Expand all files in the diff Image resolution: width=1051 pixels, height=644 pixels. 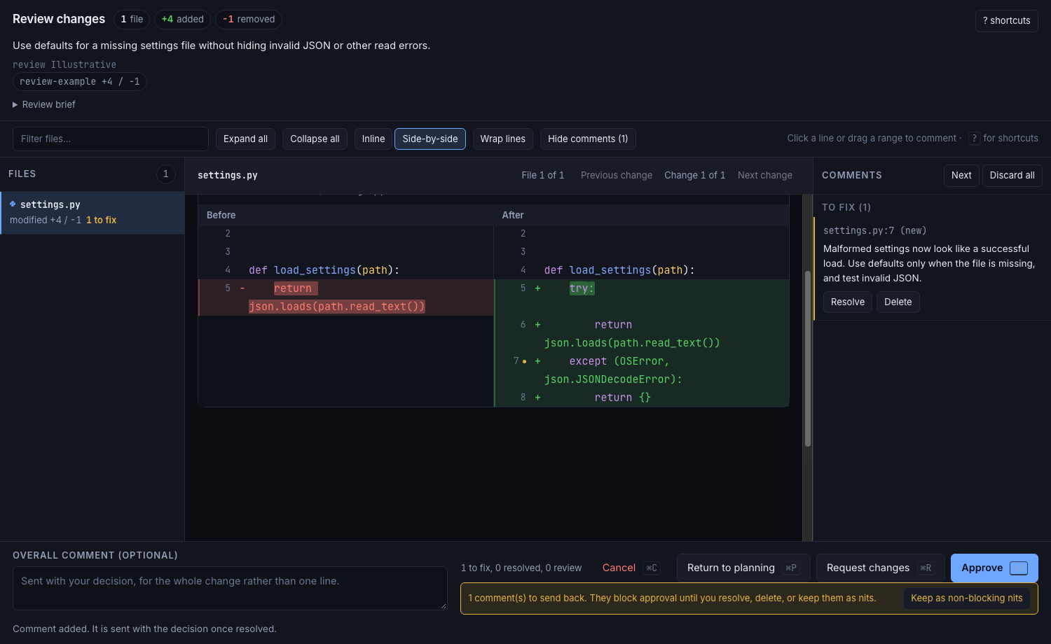click(245, 139)
